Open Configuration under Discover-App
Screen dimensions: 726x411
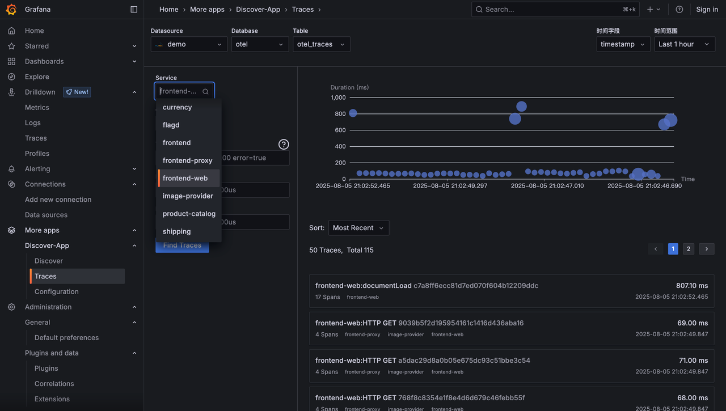pyautogui.click(x=57, y=291)
